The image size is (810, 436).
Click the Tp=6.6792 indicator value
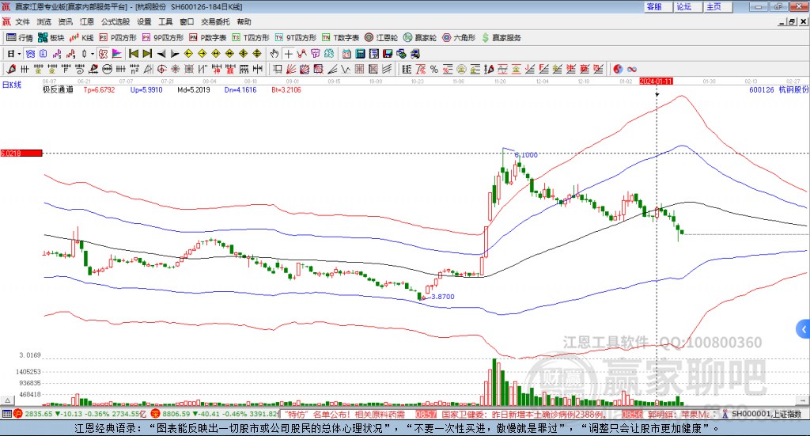click(x=99, y=90)
